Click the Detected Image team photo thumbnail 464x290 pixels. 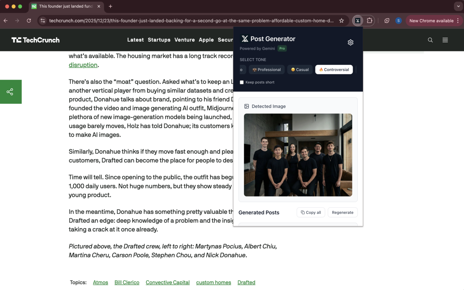(x=298, y=155)
